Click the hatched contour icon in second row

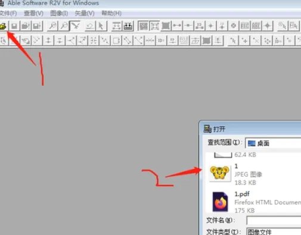pos(184,41)
